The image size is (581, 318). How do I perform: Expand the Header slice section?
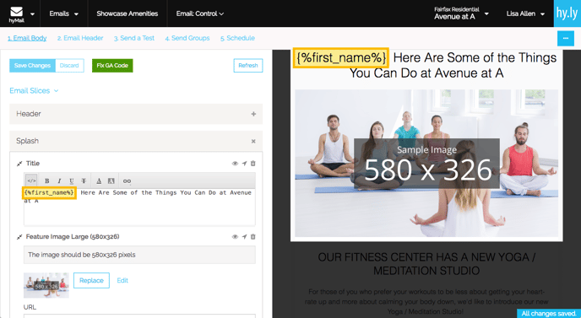pyautogui.click(x=253, y=114)
